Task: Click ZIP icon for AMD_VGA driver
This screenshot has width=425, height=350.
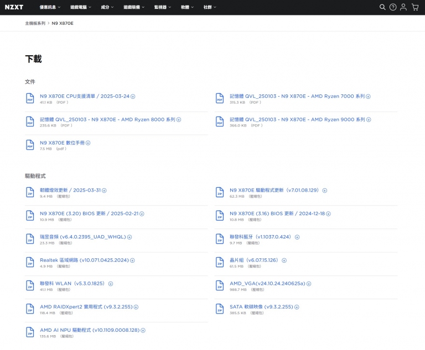Action: tap(220, 285)
